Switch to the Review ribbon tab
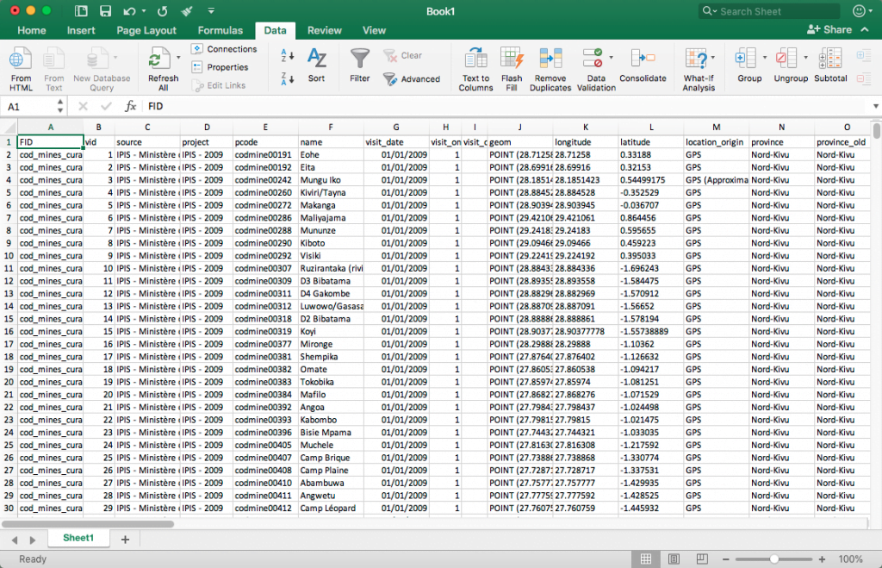882x568 pixels. (325, 29)
